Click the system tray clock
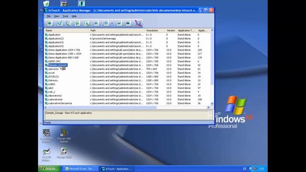This screenshot has width=306, height=172. coord(262,169)
